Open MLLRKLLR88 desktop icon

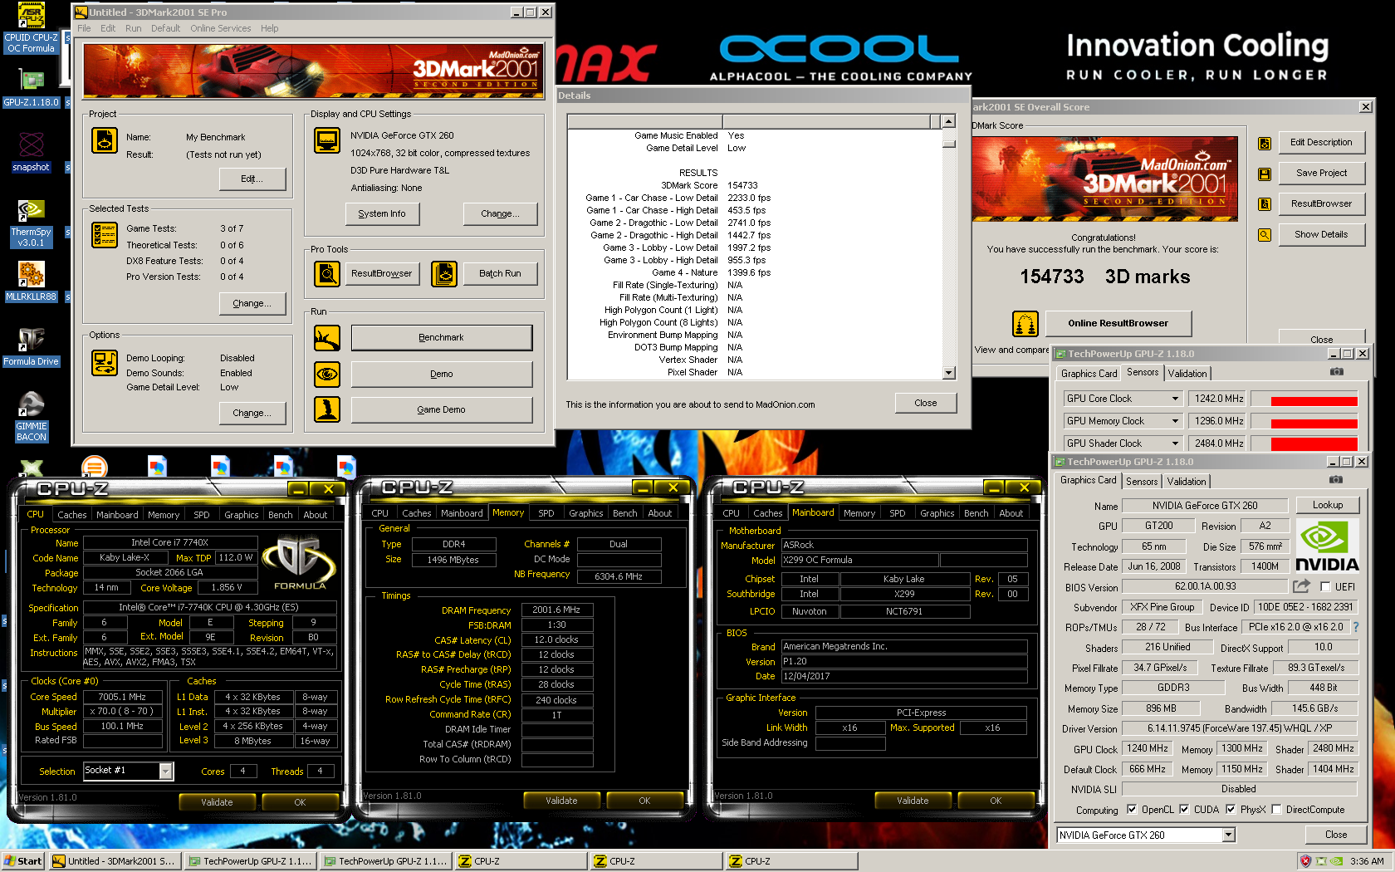[31, 281]
